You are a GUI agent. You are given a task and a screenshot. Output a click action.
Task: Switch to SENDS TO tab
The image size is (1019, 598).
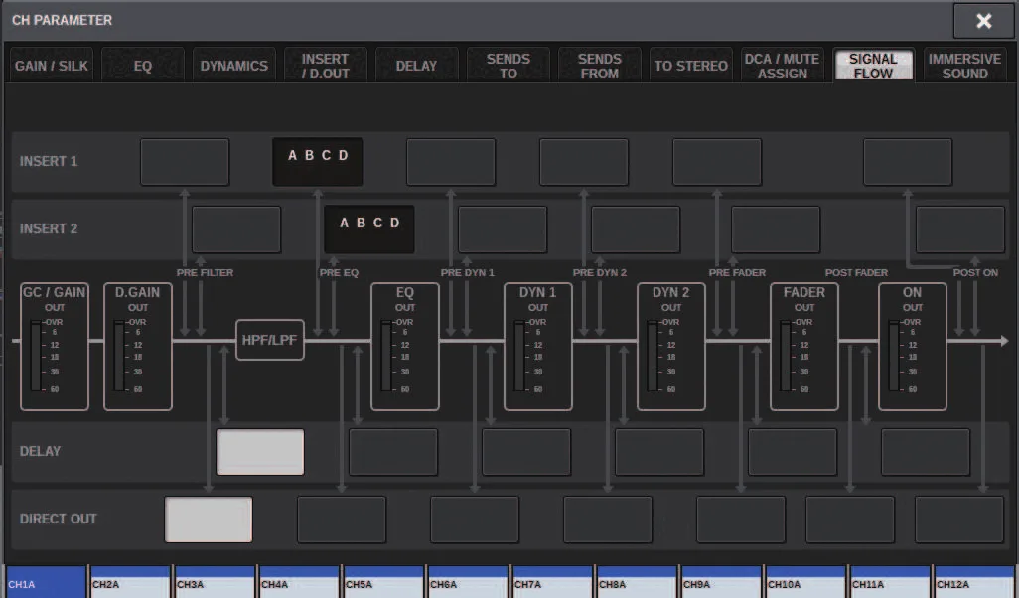click(509, 66)
